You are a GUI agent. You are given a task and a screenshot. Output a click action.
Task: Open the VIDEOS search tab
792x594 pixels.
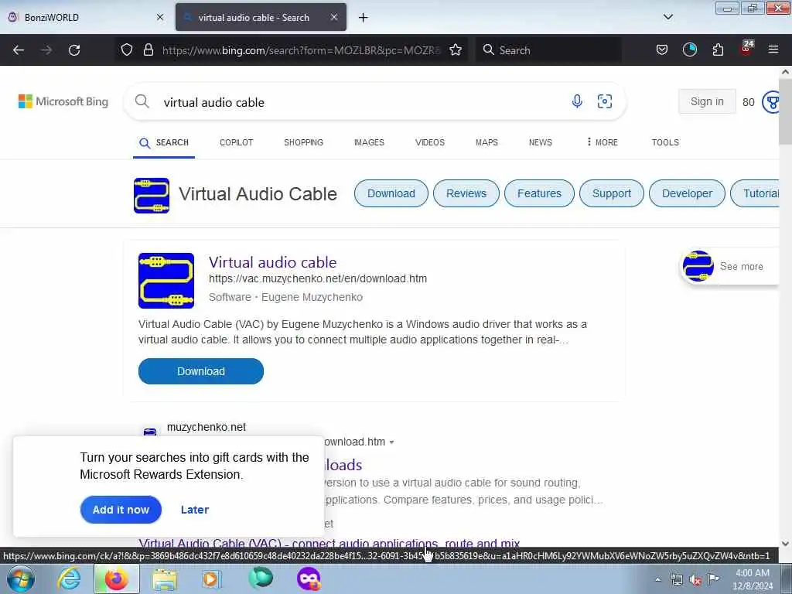pyautogui.click(x=430, y=142)
